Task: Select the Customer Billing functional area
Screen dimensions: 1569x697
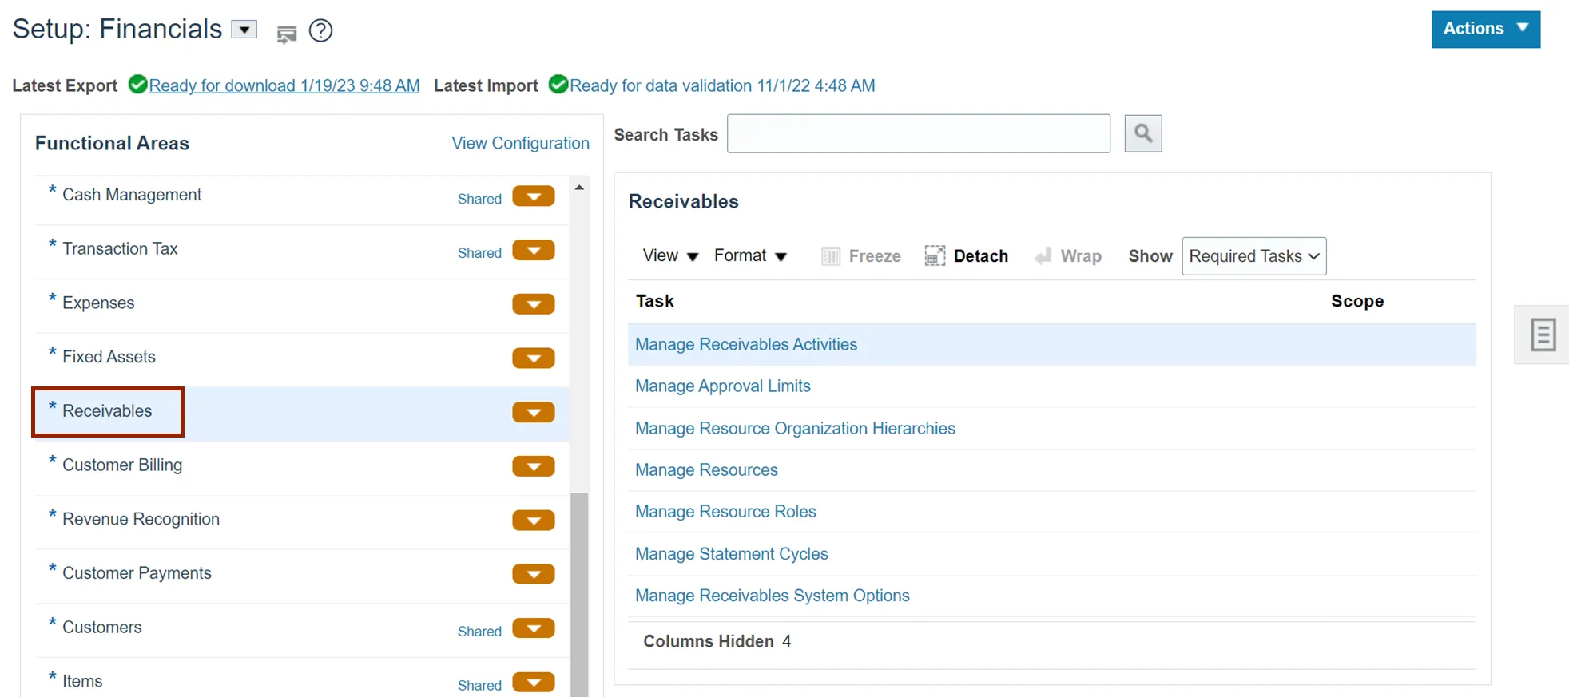Action: 122,465
